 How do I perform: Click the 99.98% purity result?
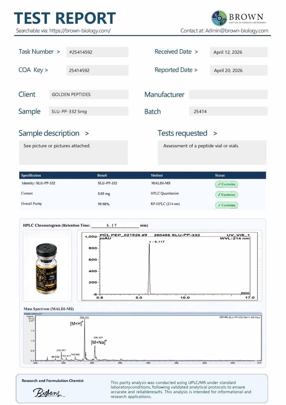pyautogui.click(x=104, y=204)
